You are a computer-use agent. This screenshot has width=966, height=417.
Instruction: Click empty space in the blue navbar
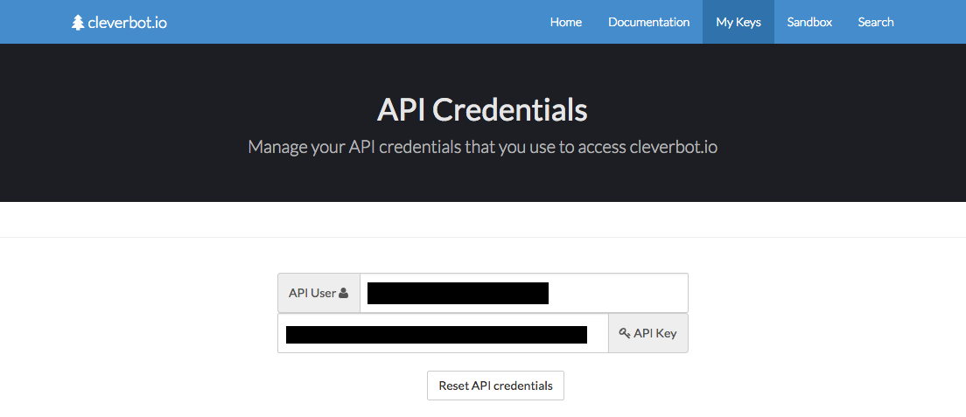click(350, 22)
